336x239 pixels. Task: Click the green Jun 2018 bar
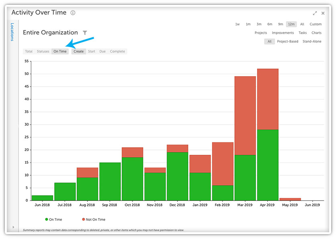click(43, 198)
